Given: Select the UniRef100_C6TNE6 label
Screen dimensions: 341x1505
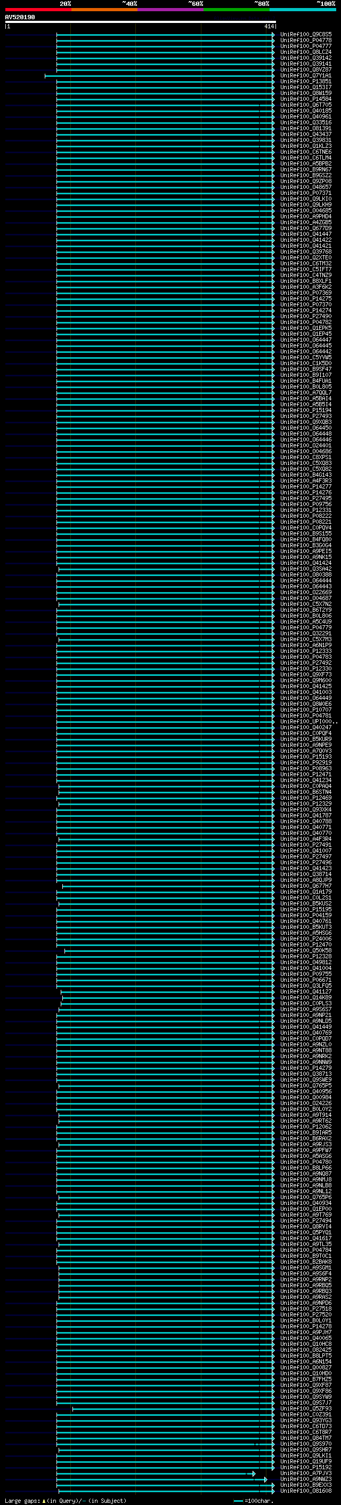Looking at the screenshot, I should tap(305, 152).
